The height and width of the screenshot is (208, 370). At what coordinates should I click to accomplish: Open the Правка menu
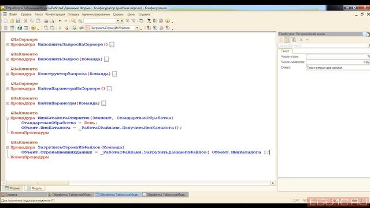(26, 14)
